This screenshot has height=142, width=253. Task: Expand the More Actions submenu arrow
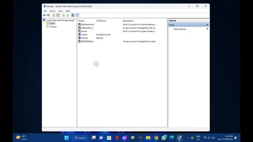[207, 29]
